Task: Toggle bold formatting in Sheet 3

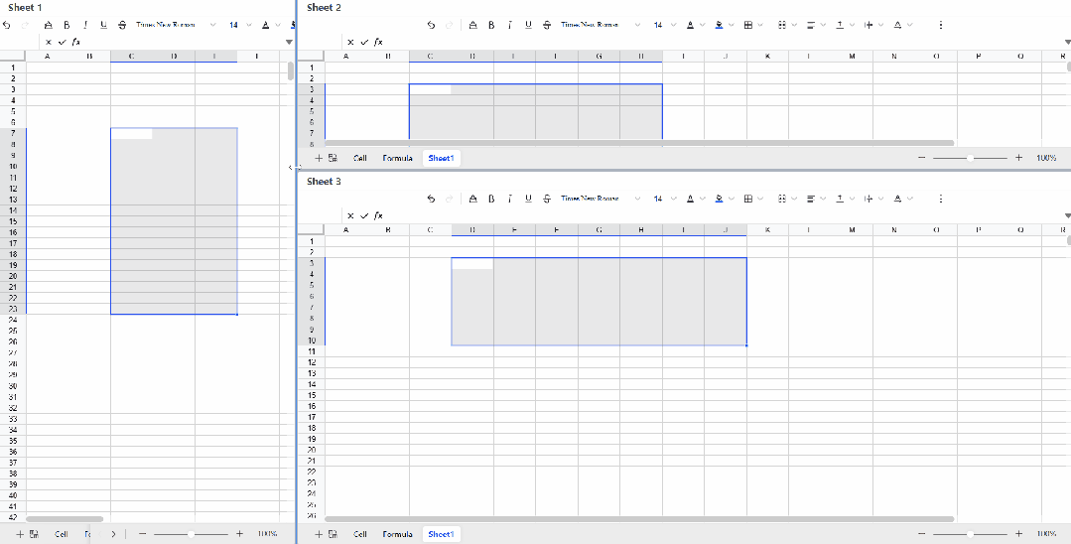Action: click(490, 199)
